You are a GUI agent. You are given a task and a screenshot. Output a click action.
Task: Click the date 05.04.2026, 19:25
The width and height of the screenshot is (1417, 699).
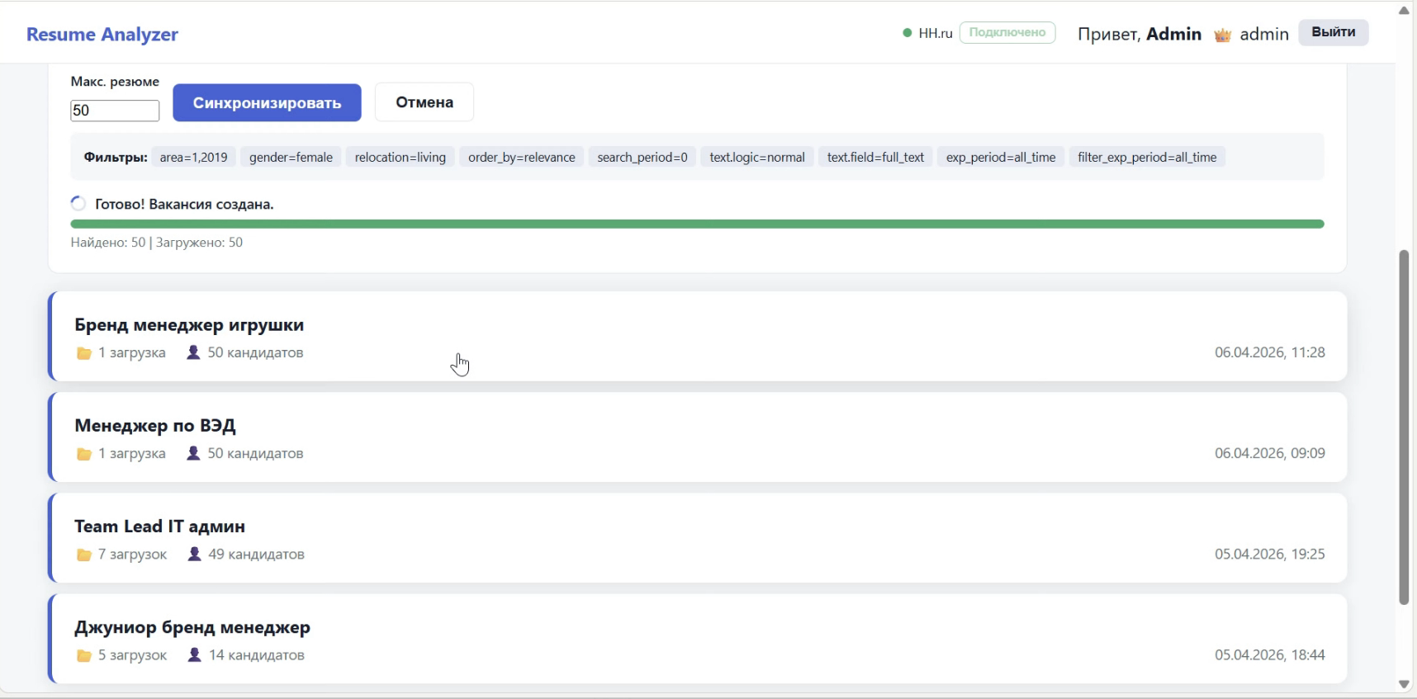[1270, 554]
